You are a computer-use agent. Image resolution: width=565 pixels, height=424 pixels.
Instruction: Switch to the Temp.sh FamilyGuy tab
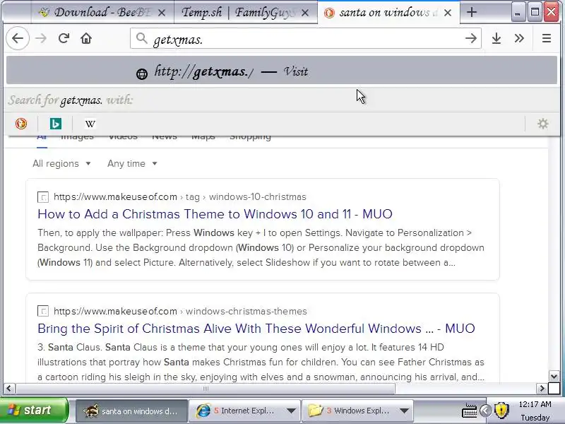tap(246, 12)
